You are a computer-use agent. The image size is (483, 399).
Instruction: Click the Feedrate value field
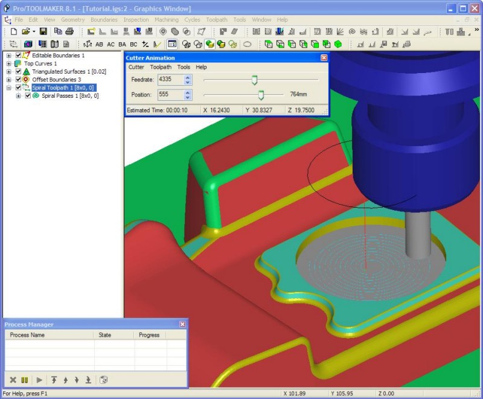(x=171, y=80)
